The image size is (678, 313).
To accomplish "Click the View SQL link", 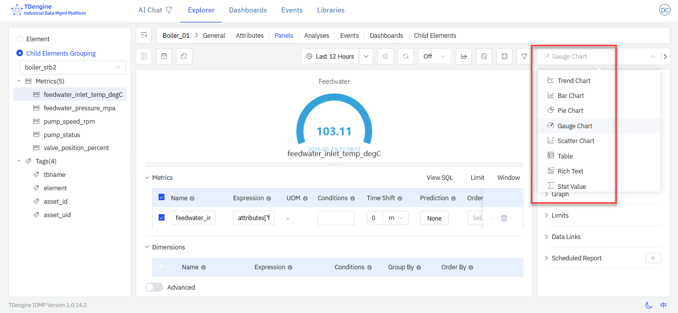I will 439,177.
